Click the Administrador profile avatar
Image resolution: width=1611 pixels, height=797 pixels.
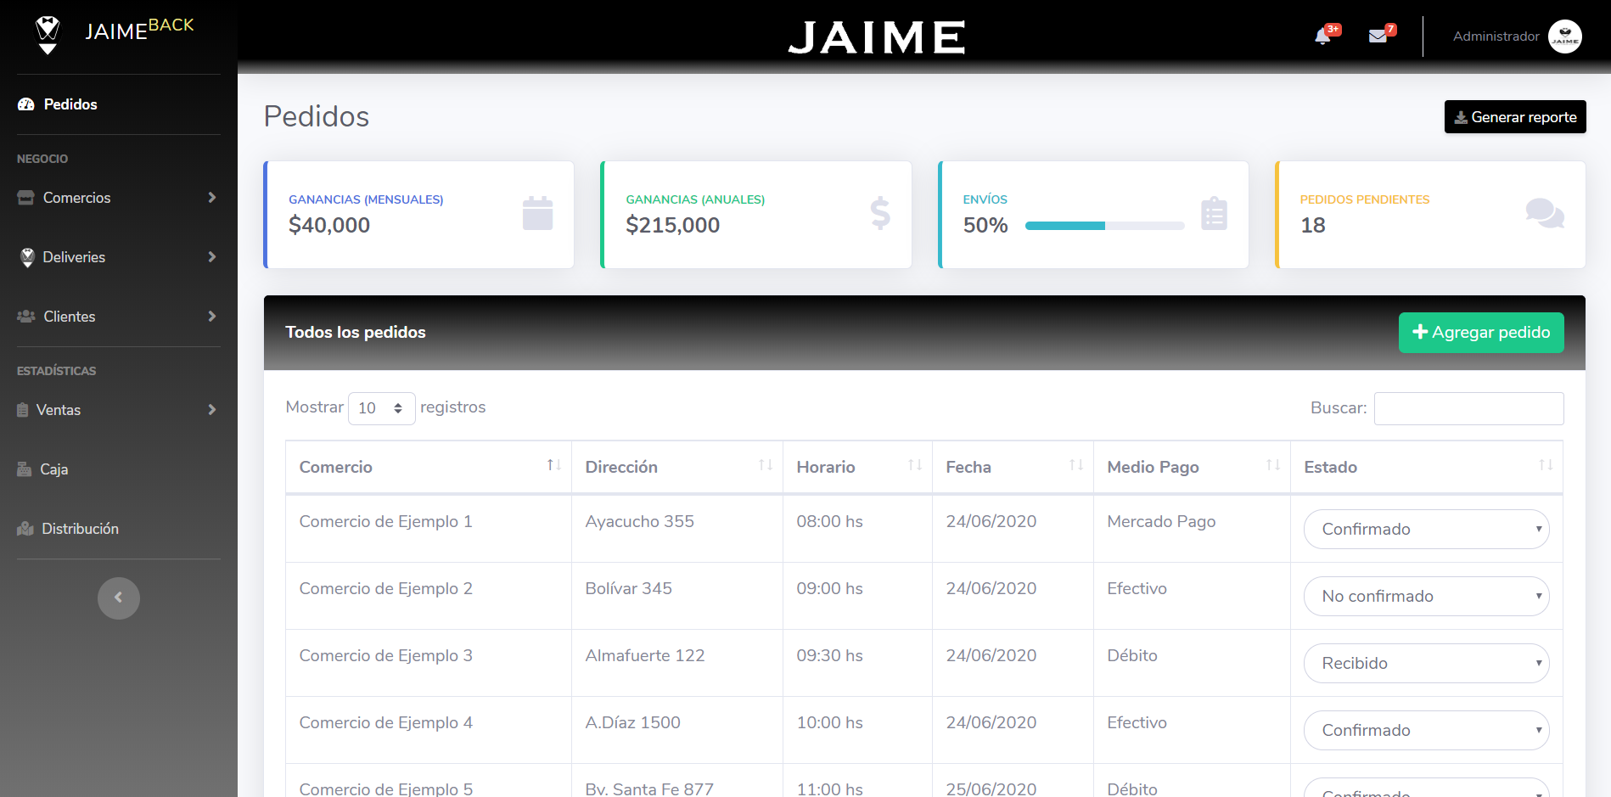pyautogui.click(x=1564, y=36)
